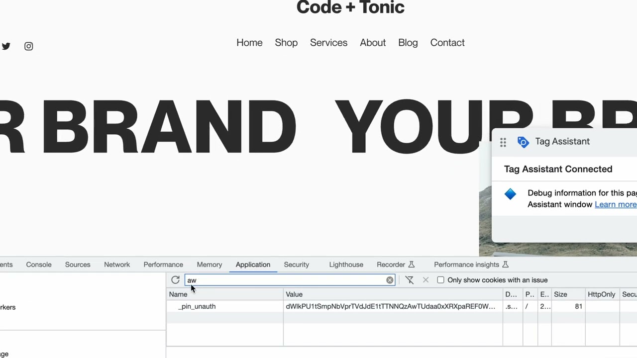Open the Performance tab

pos(163,265)
